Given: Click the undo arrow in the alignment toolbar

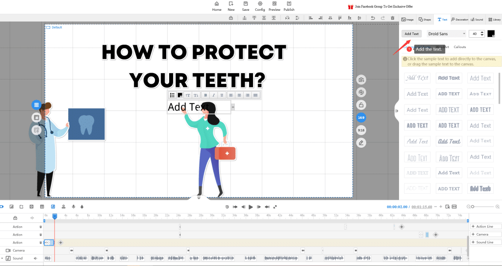Looking at the screenshot, I should (x=373, y=18).
